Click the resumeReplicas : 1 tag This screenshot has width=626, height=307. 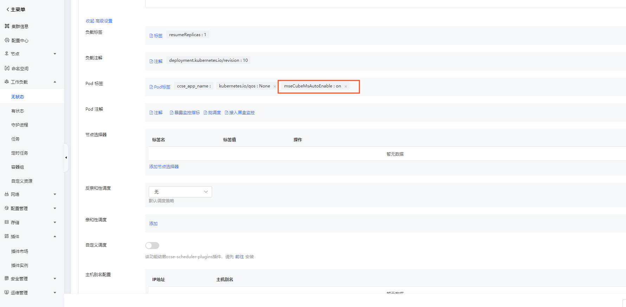click(188, 35)
